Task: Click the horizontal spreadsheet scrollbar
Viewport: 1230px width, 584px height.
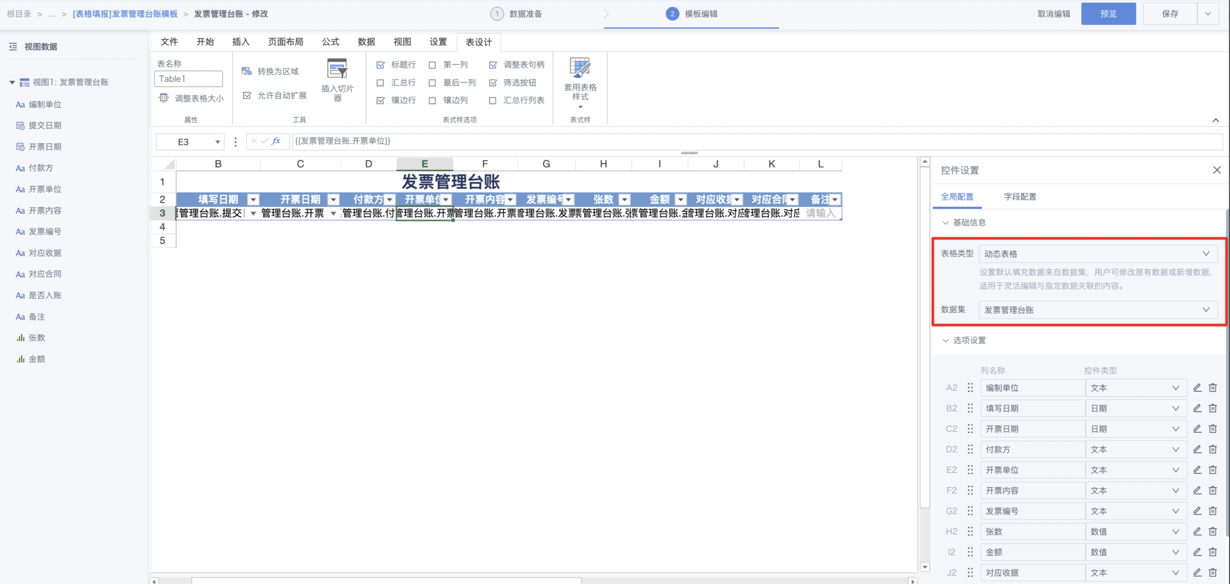Action: click(x=386, y=581)
